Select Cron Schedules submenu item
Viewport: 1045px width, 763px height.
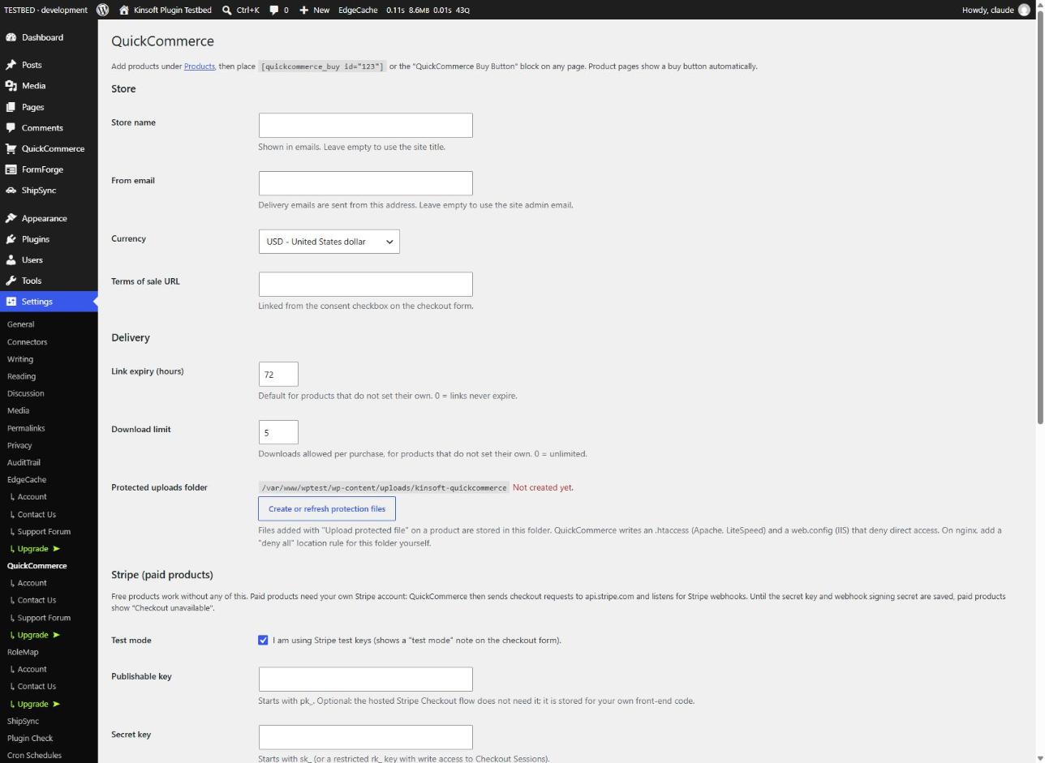point(34,756)
